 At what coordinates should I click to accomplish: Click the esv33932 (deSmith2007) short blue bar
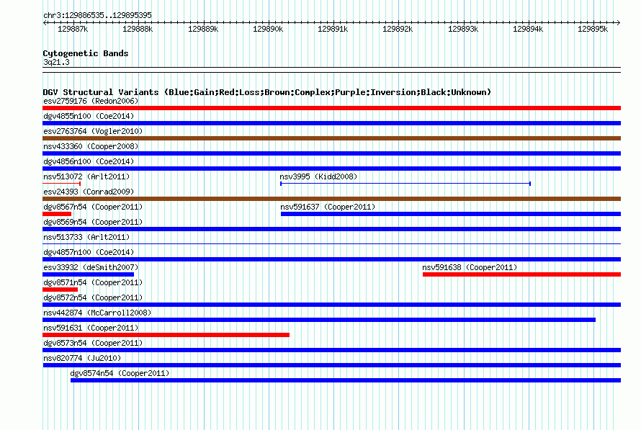89,274
